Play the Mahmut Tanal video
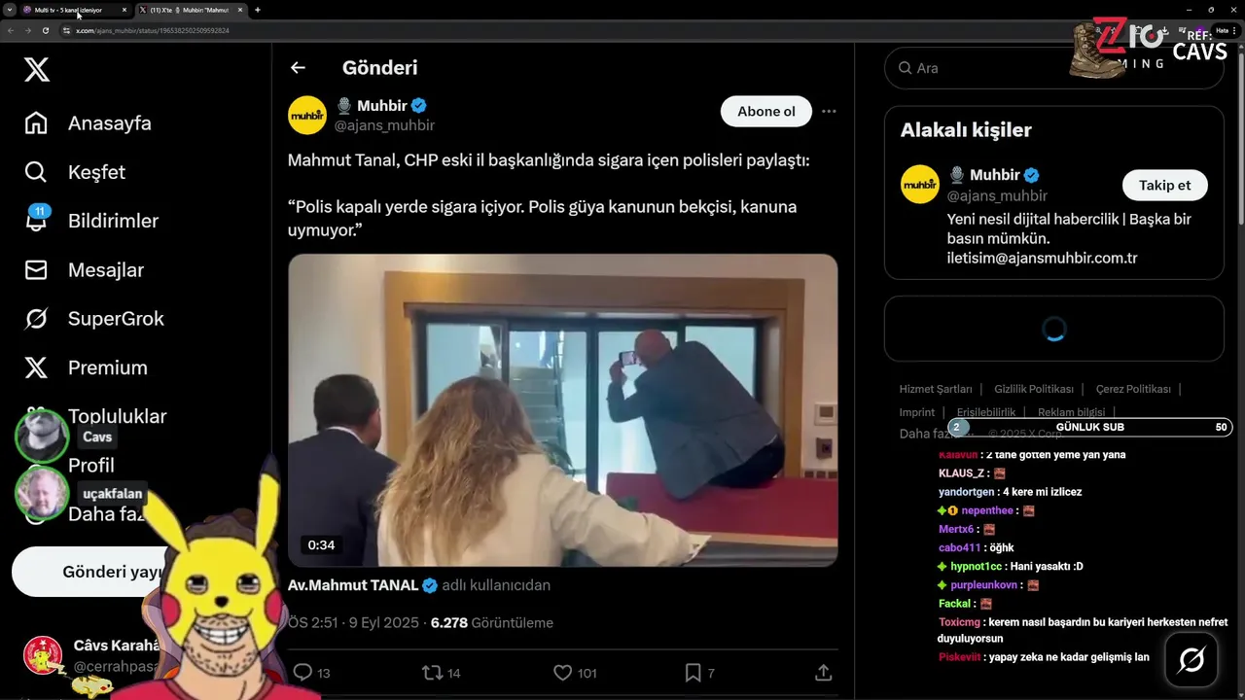Image resolution: width=1245 pixels, height=700 pixels. 562,410
